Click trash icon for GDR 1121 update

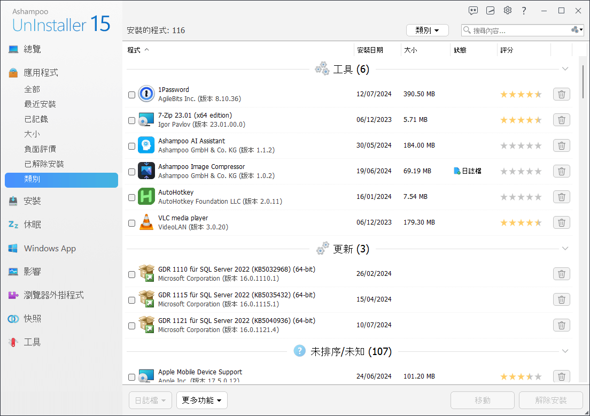561,325
